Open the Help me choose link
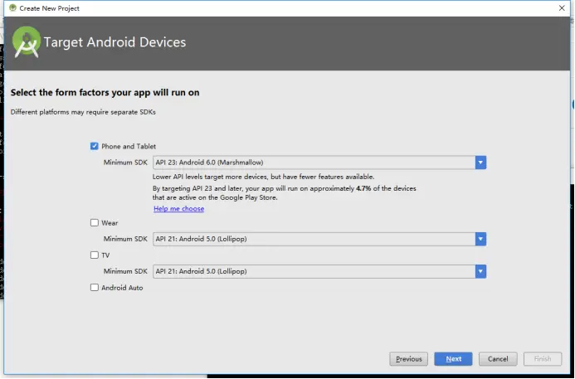 point(178,209)
